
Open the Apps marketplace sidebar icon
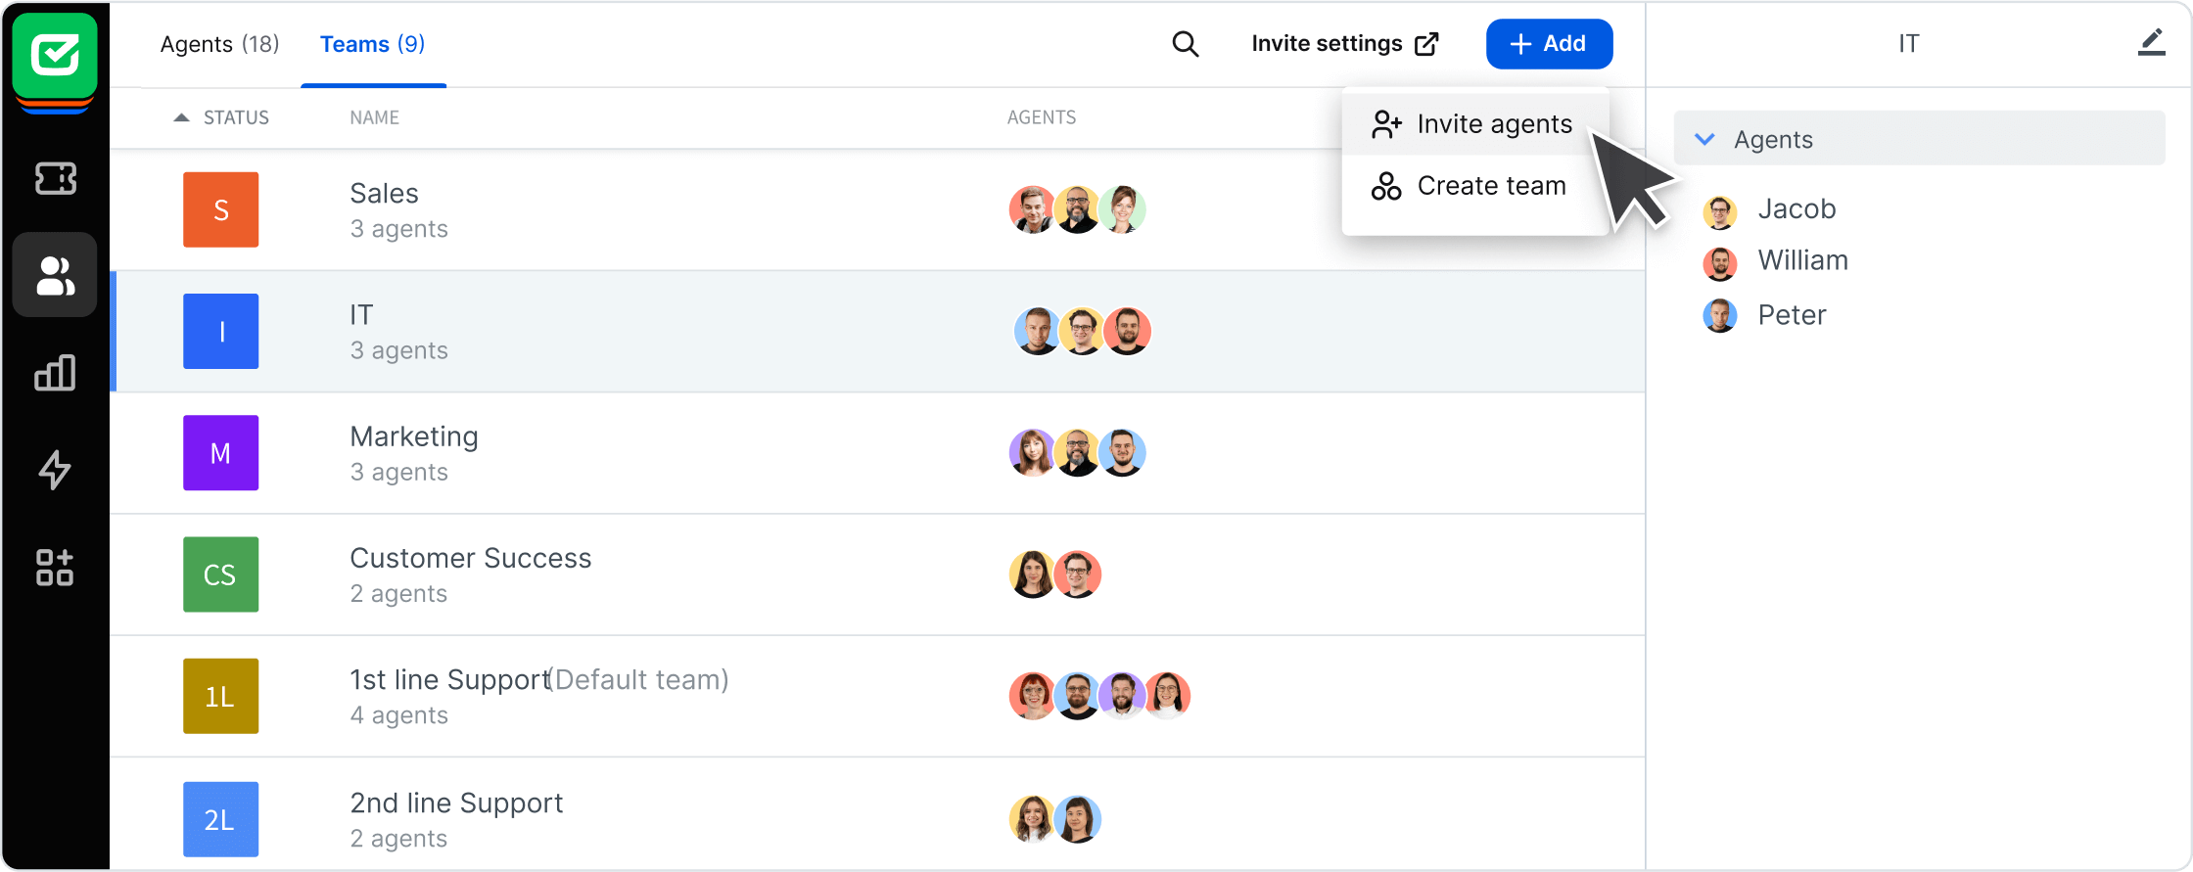click(55, 568)
